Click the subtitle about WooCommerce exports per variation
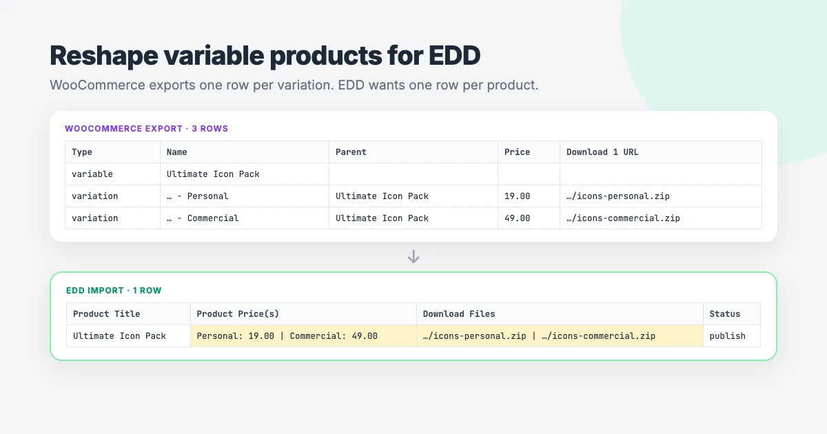827x434 pixels. pos(294,86)
